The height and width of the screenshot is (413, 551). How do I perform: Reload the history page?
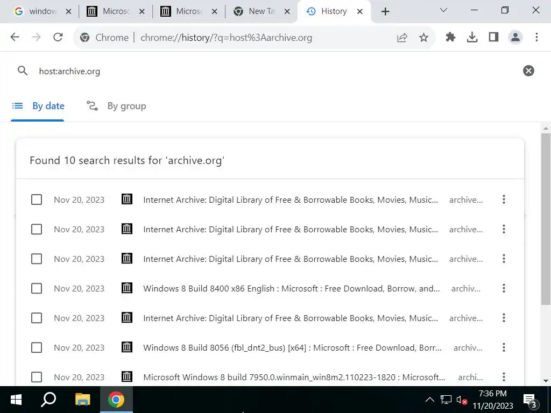pyautogui.click(x=58, y=37)
